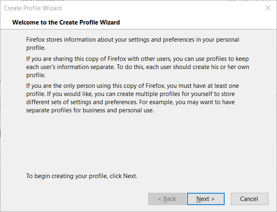Click 'To begin creating your profile' instruction text
The height and width of the screenshot is (212, 277).
(81, 176)
